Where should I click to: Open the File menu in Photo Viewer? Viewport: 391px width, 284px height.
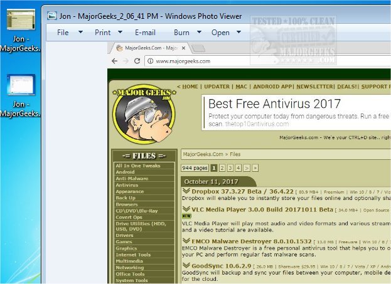[x=63, y=33]
